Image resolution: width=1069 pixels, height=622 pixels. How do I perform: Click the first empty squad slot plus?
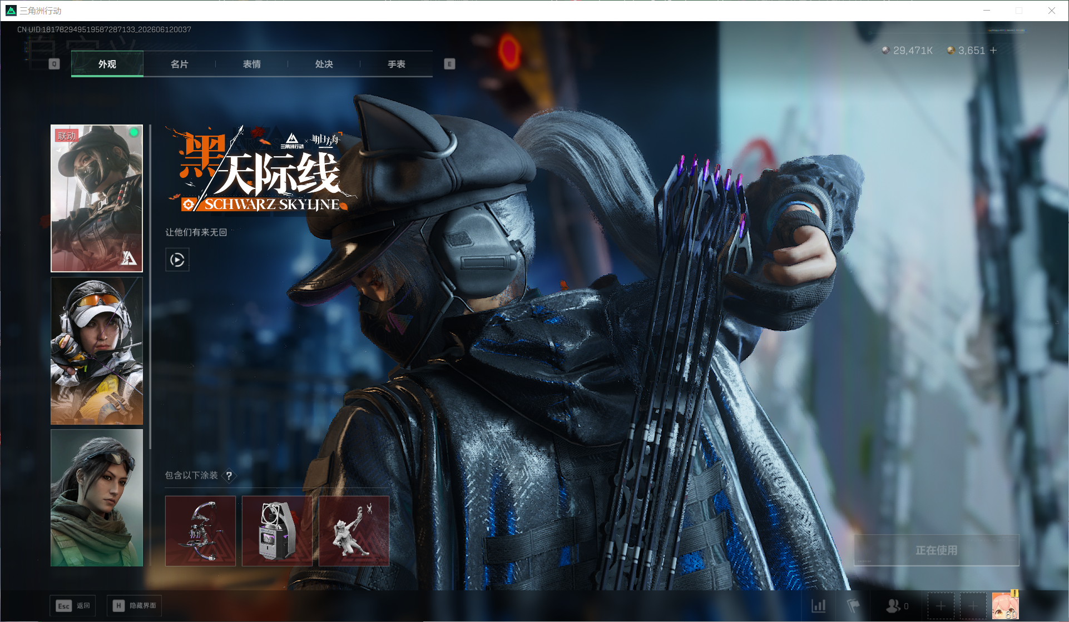(941, 605)
